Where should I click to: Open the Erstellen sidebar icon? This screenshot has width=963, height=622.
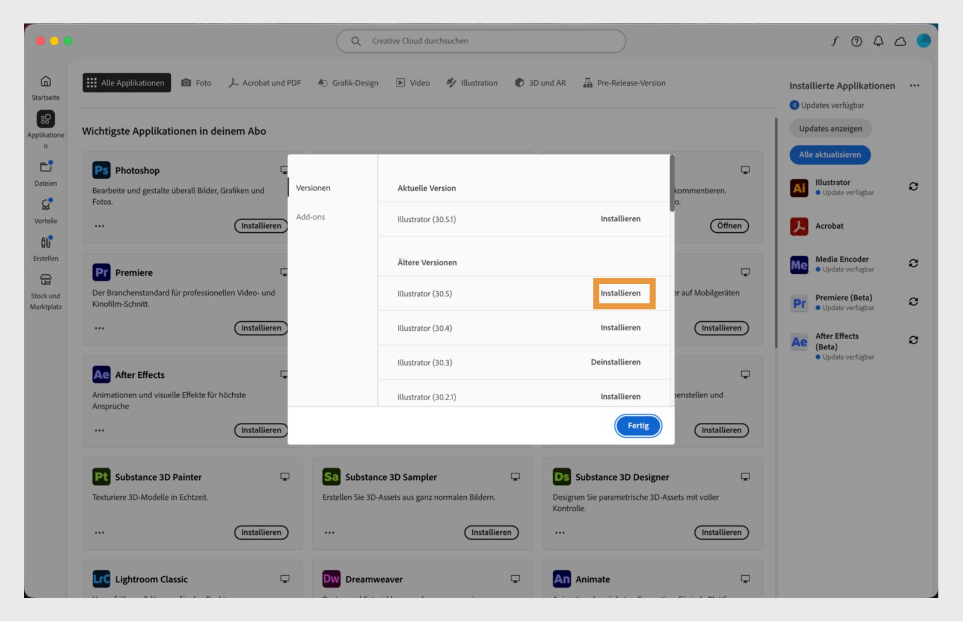coord(46,242)
